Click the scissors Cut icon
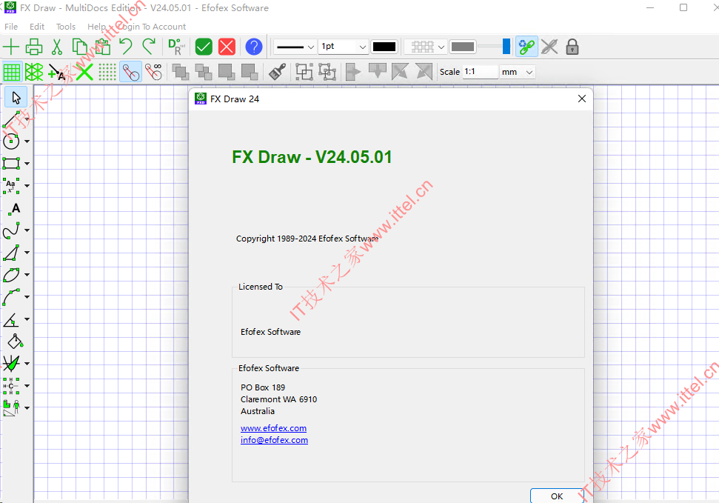 pos(57,47)
